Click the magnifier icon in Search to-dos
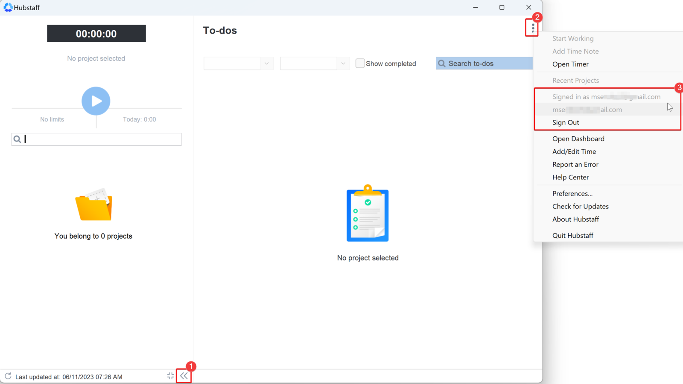The image size is (683, 384). pyautogui.click(x=442, y=64)
